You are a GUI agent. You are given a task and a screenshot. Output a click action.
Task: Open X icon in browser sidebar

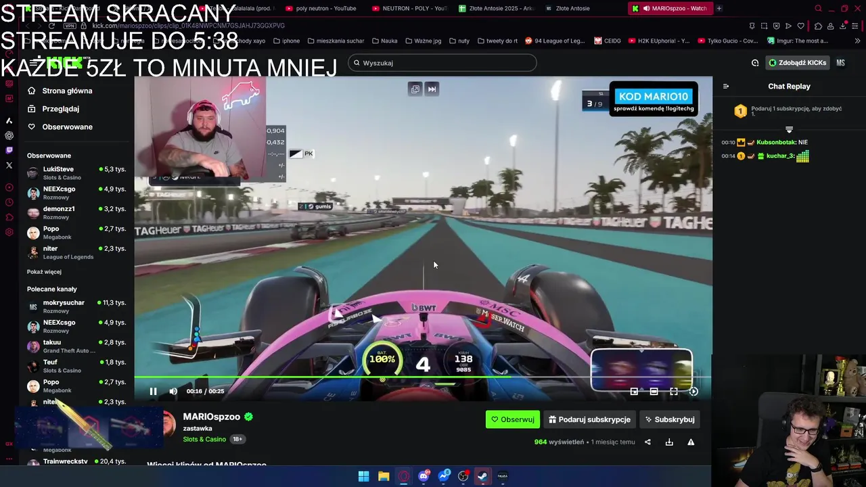[9, 165]
